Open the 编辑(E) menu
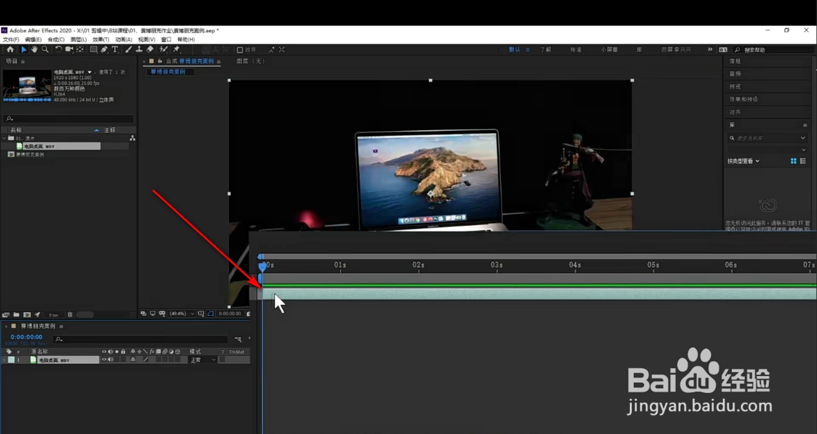The height and width of the screenshot is (434, 817). [x=33, y=39]
